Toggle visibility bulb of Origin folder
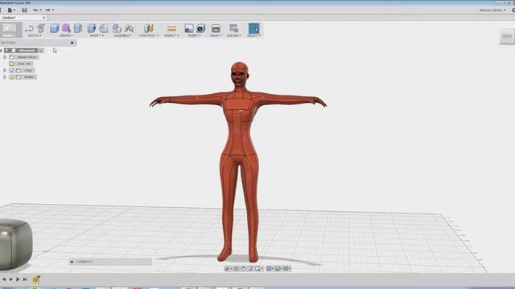 point(12,70)
